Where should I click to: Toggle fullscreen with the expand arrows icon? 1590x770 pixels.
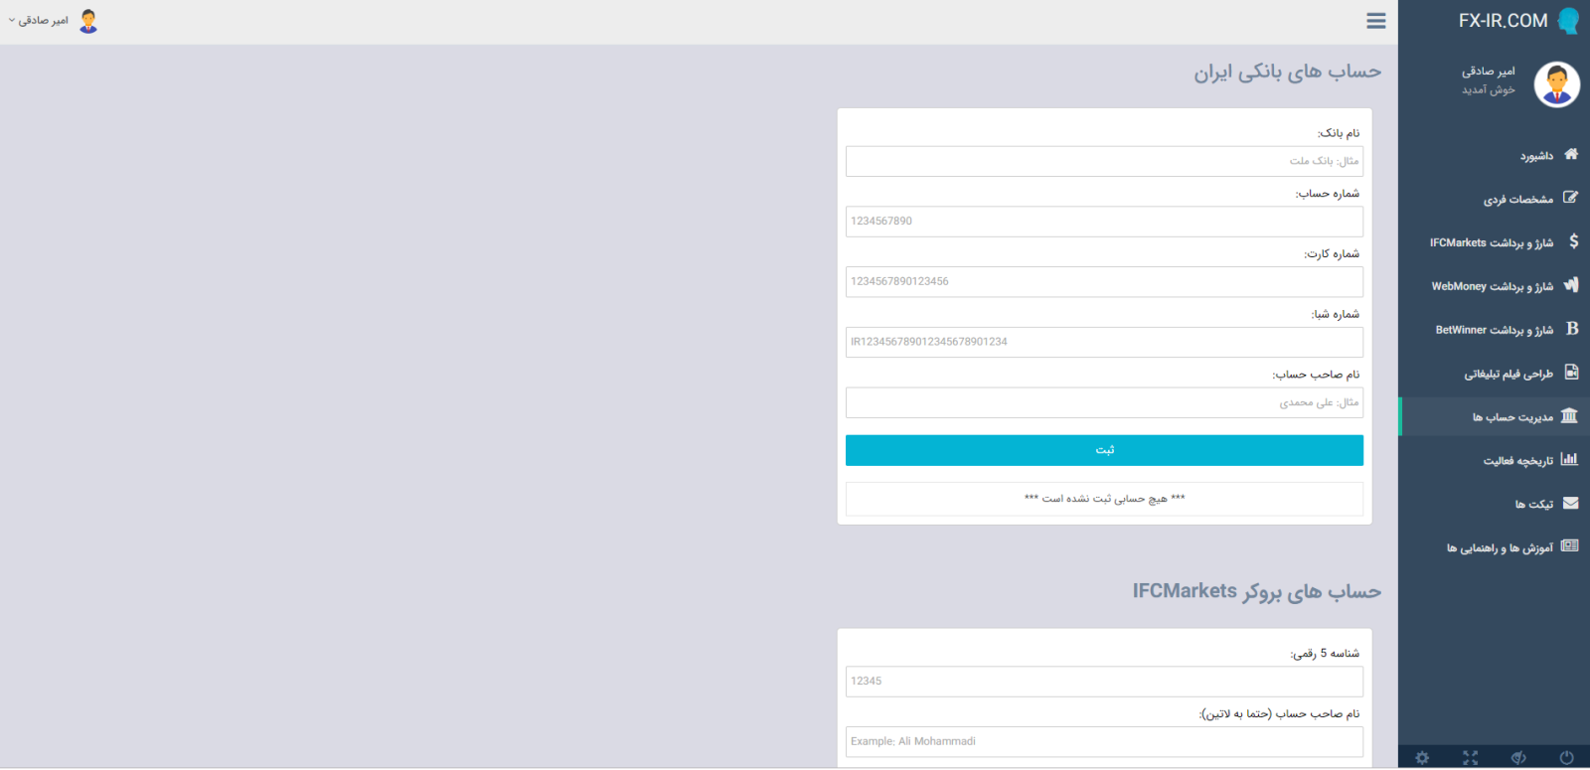coord(1471,758)
